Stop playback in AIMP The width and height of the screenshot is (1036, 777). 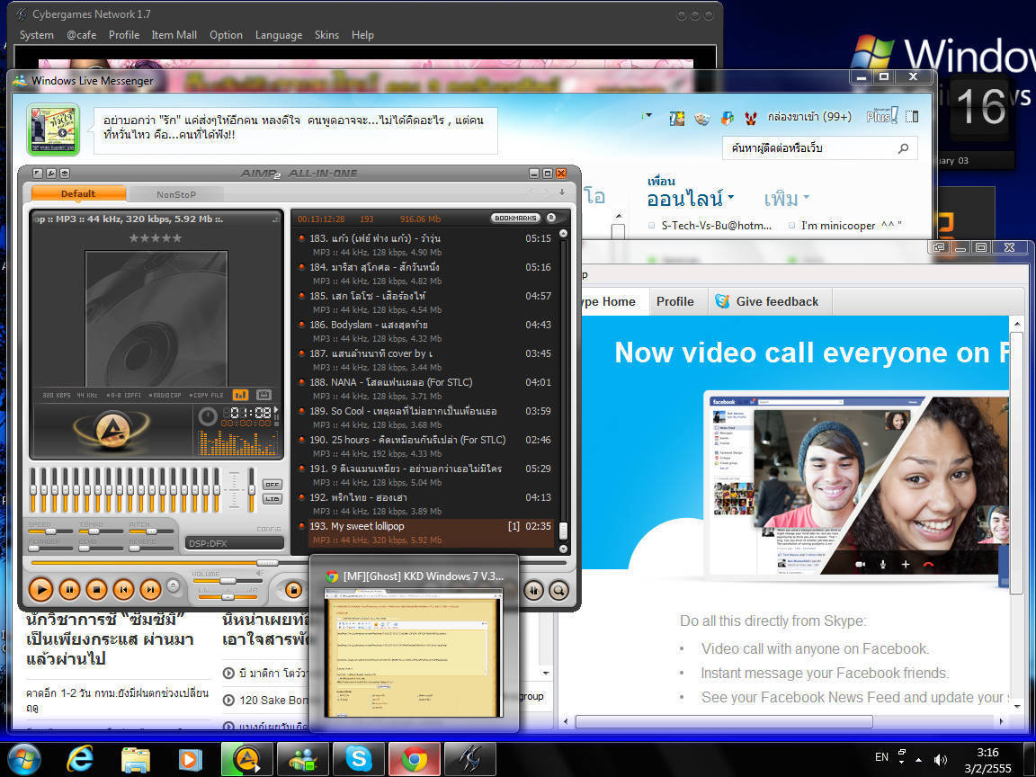(x=96, y=589)
